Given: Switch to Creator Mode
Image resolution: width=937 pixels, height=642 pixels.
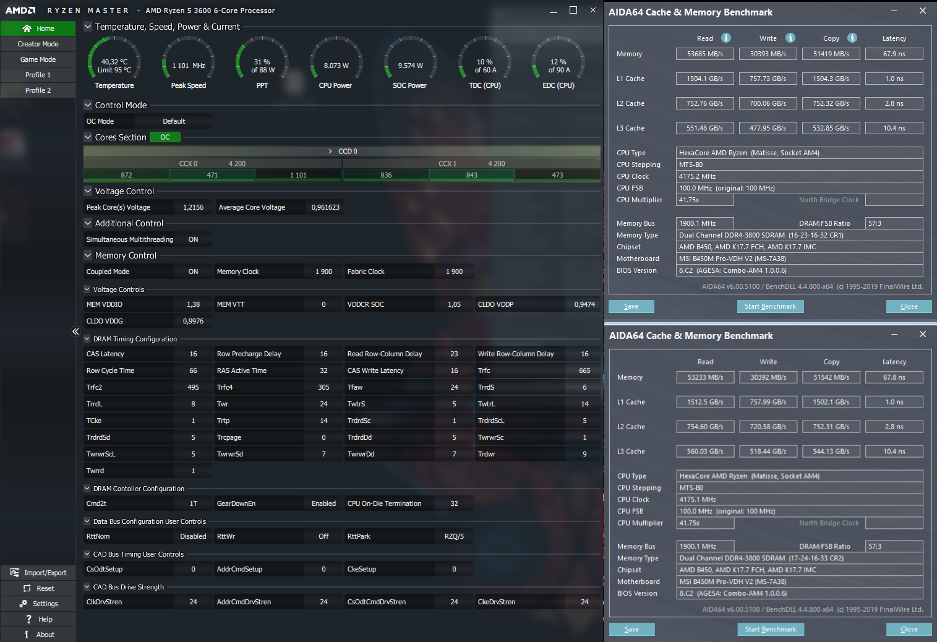Looking at the screenshot, I should pyautogui.click(x=38, y=44).
